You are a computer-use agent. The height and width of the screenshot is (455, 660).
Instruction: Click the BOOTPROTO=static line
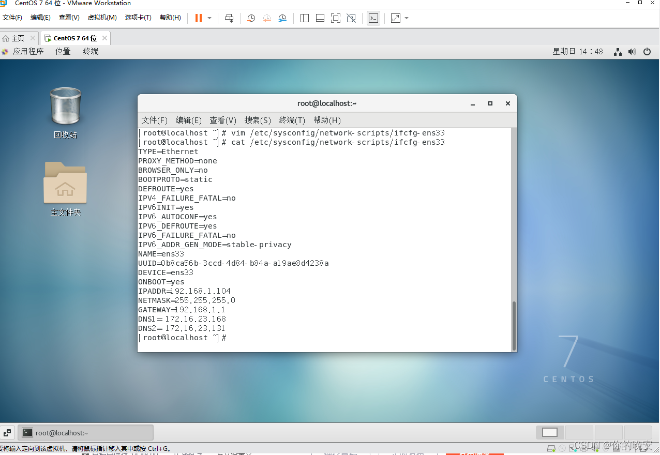click(x=175, y=179)
